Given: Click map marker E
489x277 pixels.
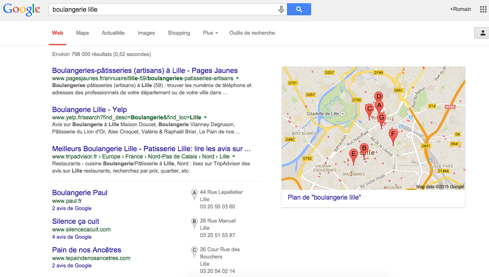Looking at the screenshot, I should [x=354, y=156].
